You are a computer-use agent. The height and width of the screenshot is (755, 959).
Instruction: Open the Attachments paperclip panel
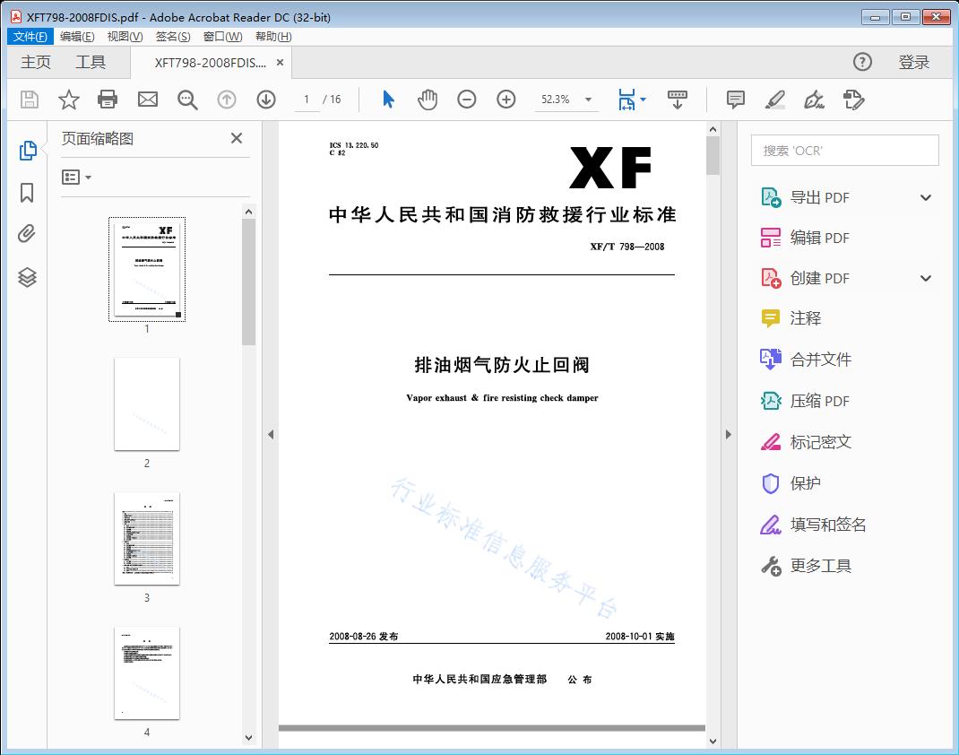click(27, 234)
